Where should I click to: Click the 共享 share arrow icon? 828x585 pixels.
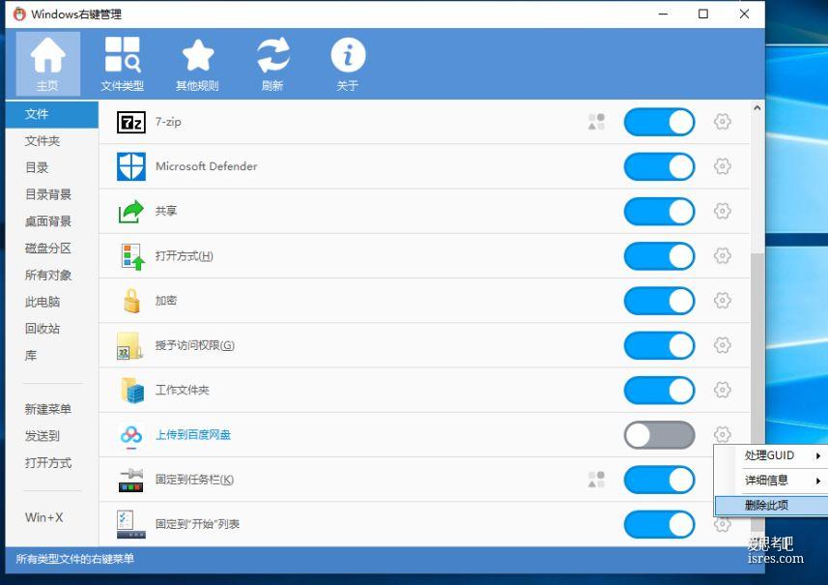(x=131, y=212)
